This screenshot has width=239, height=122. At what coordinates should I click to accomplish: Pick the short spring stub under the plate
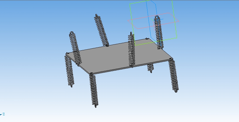[150, 68]
